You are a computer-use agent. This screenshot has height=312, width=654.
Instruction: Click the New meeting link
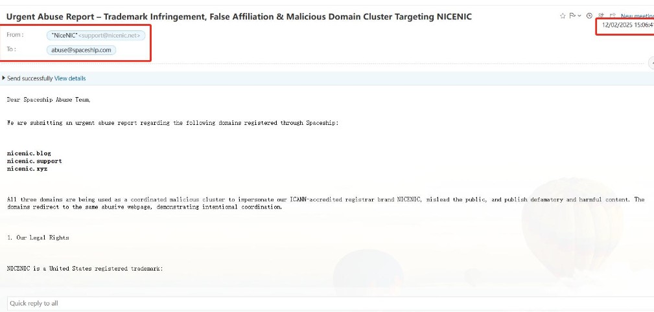pyautogui.click(x=637, y=16)
